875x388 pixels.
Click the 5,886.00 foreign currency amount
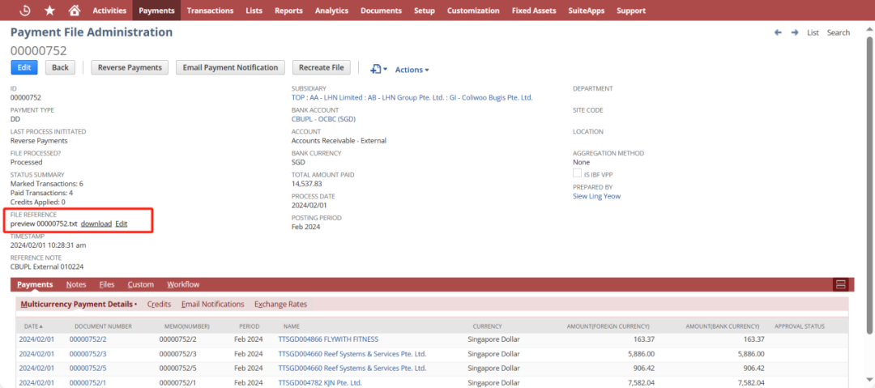pos(641,354)
